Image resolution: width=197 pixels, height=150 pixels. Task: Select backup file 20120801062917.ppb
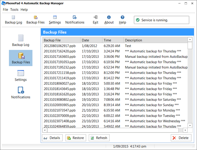coord(60,46)
